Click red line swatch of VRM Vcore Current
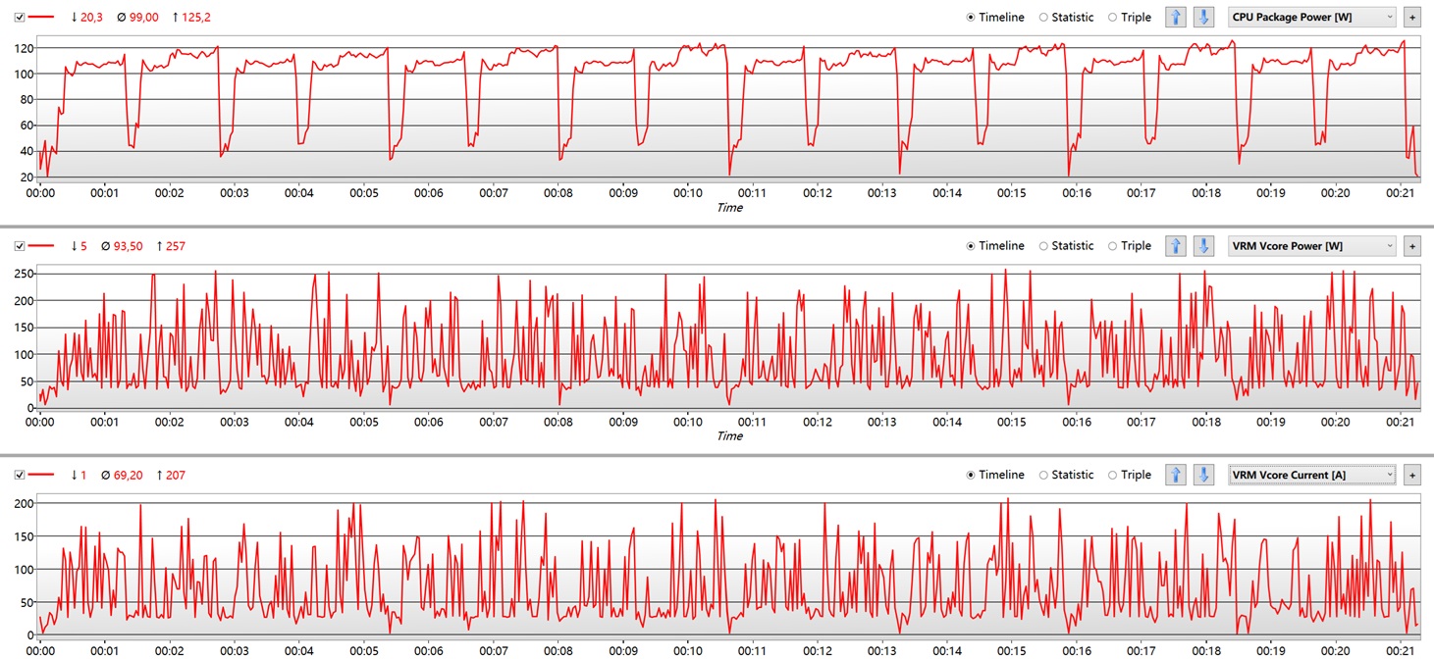This screenshot has height=659, width=1434. tap(41, 475)
